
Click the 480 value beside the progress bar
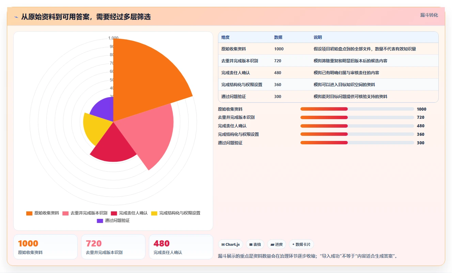pos(421,126)
